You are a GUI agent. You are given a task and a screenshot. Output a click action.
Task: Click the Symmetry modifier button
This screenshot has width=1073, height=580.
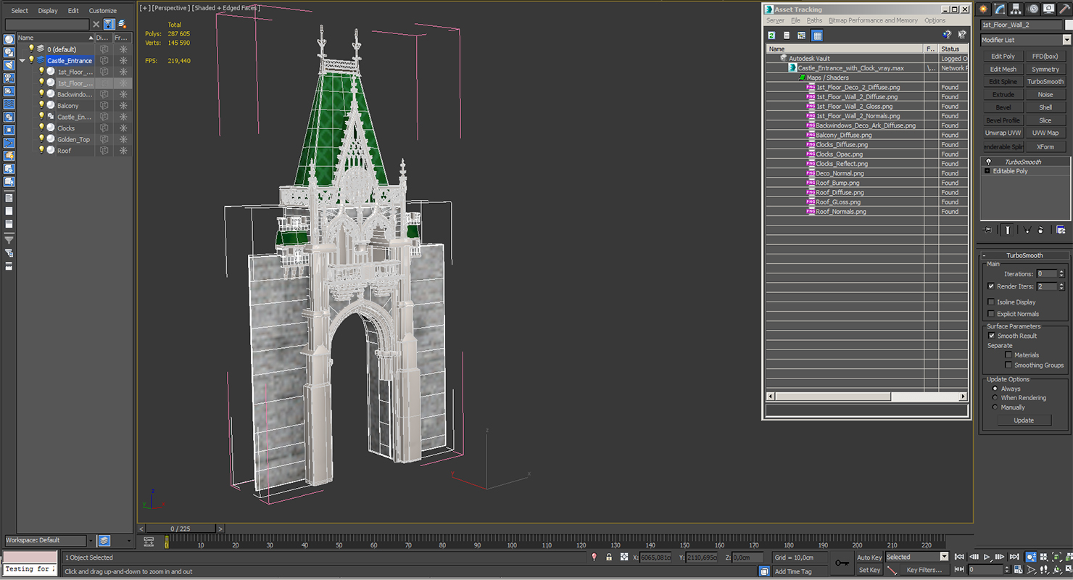(1045, 69)
